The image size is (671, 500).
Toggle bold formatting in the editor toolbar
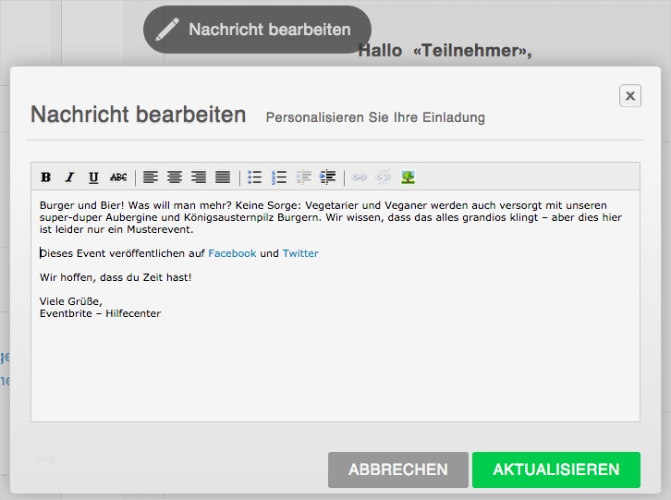point(46,177)
